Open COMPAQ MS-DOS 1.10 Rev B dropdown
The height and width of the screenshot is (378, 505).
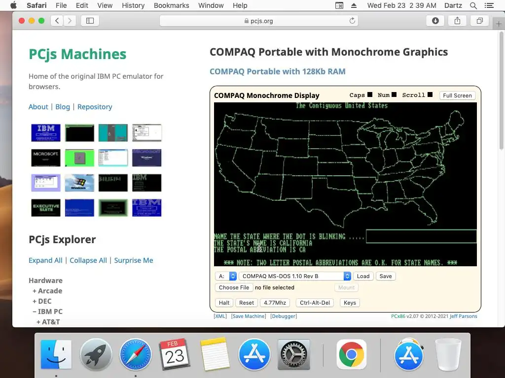pos(295,276)
